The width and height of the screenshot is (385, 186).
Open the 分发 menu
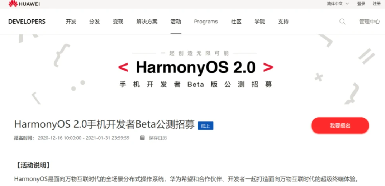click(95, 22)
